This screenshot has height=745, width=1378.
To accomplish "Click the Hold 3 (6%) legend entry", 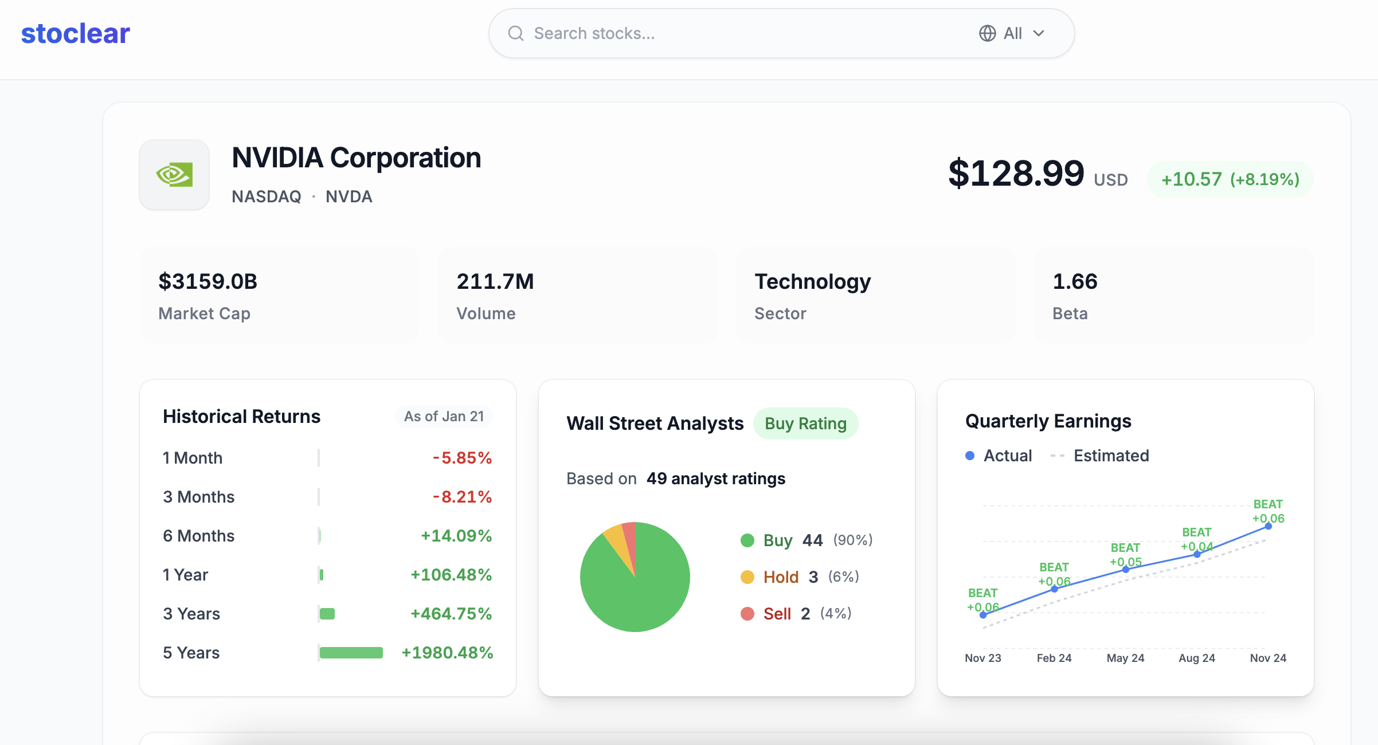I will 800,577.
